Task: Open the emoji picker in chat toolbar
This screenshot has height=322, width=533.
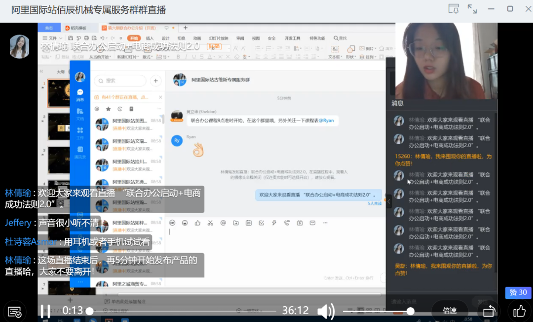Action: (x=185, y=223)
